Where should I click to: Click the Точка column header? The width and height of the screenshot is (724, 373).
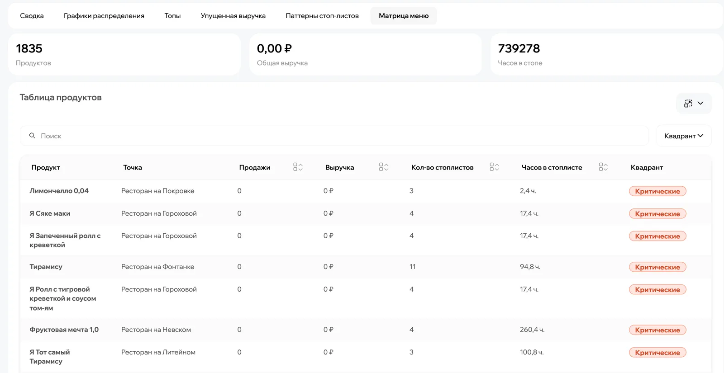[133, 167]
